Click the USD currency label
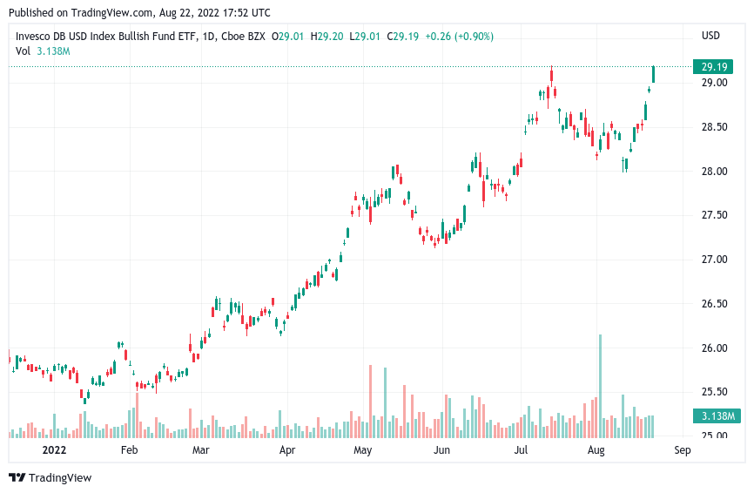The image size is (754, 493). (x=710, y=36)
